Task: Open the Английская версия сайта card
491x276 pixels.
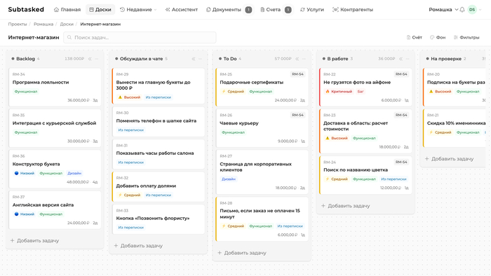Action: click(55, 209)
